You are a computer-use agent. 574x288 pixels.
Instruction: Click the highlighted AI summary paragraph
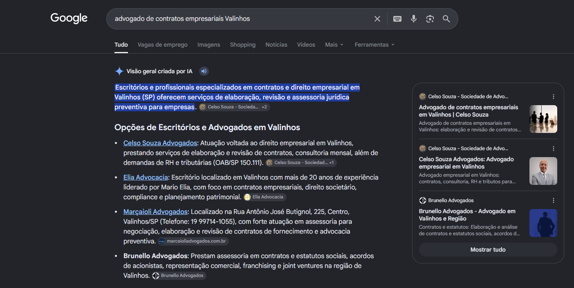pyautogui.click(x=237, y=97)
